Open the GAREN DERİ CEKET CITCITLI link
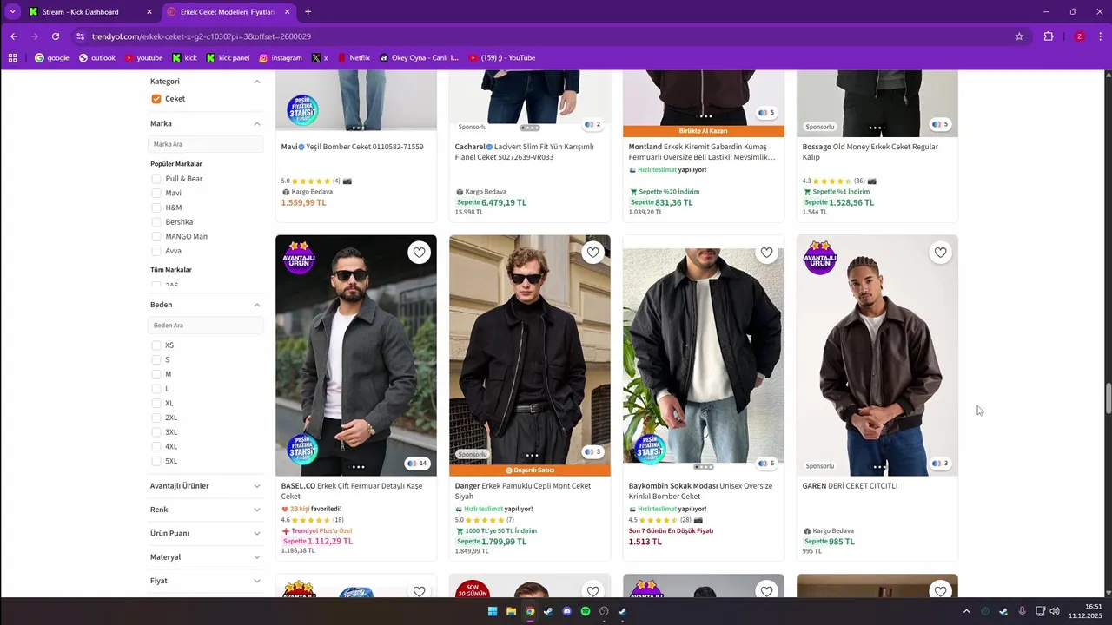 coord(850,486)
